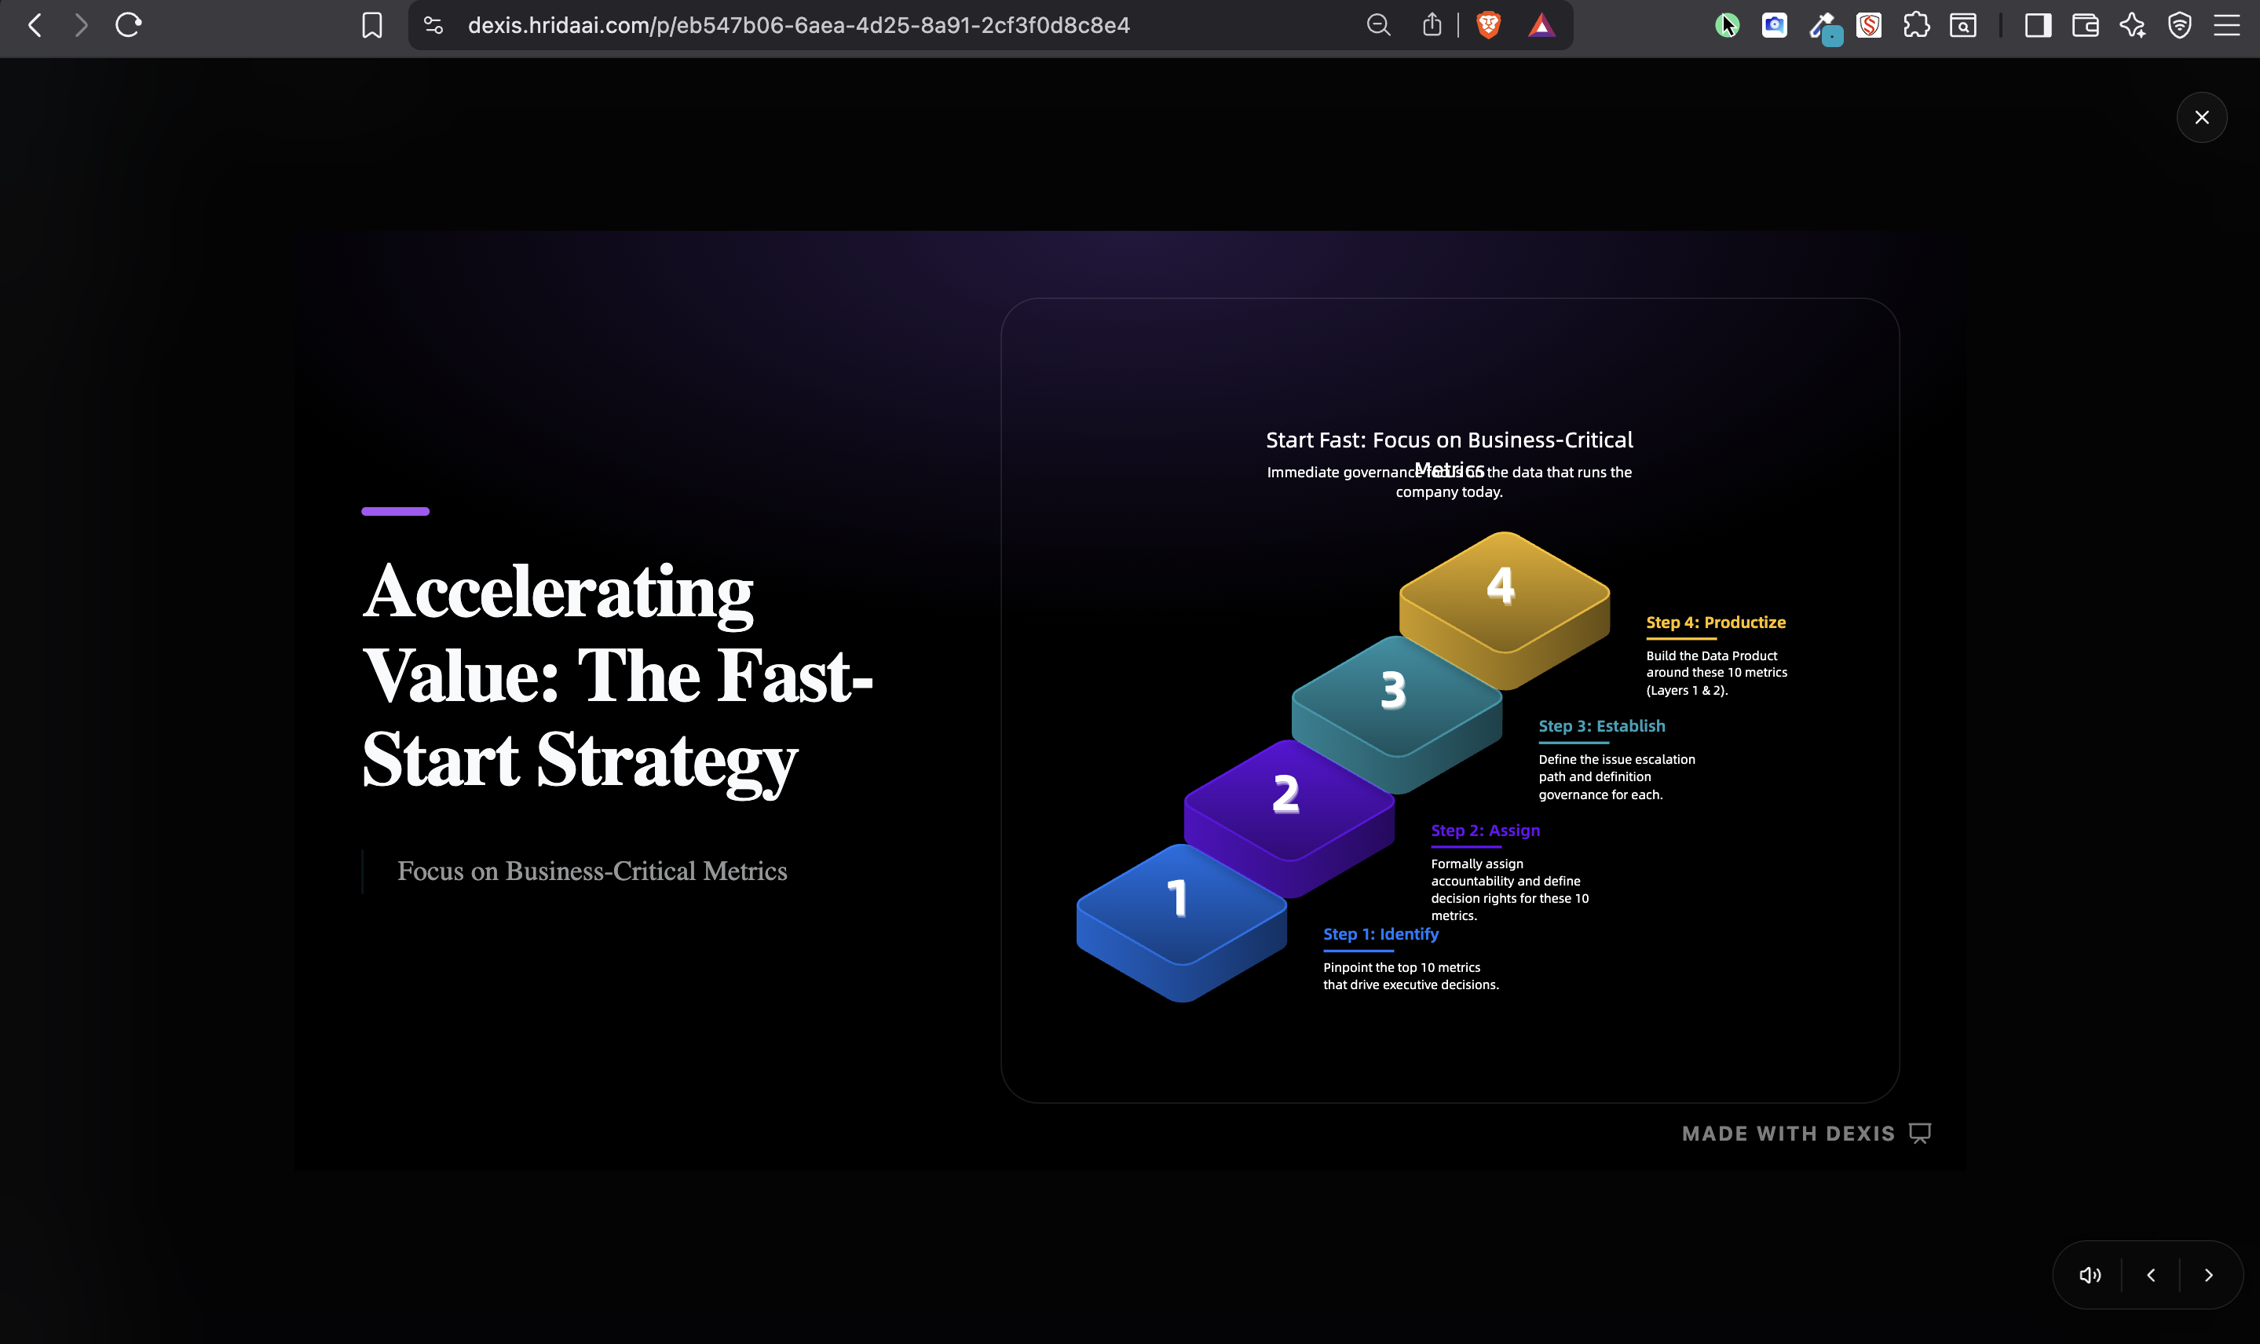This screenshot has height=1344, width=2260.
Task: Go to the previous slide
Action: coord(2152,1275)
